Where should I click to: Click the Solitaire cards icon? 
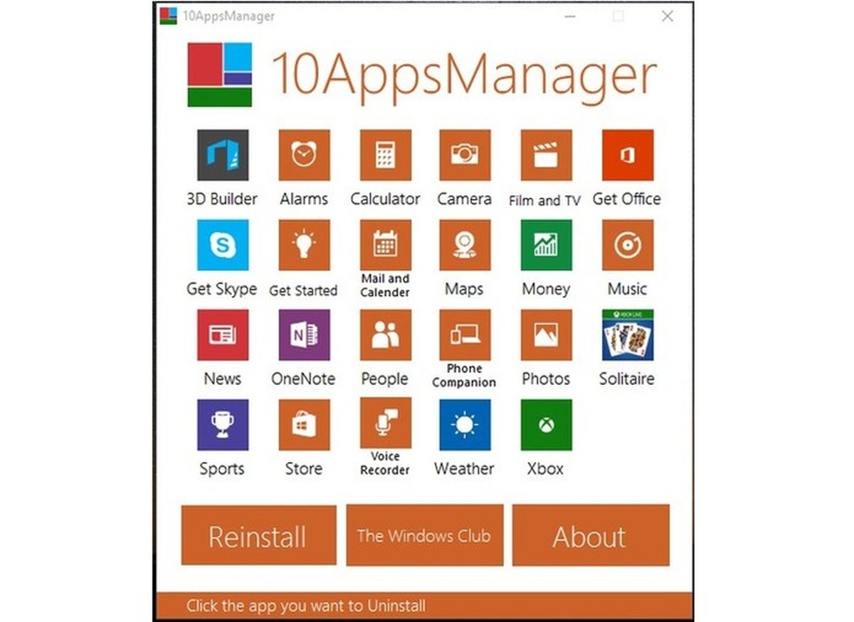[628, 334]
